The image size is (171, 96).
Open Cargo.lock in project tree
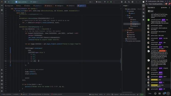pos(131,35)
